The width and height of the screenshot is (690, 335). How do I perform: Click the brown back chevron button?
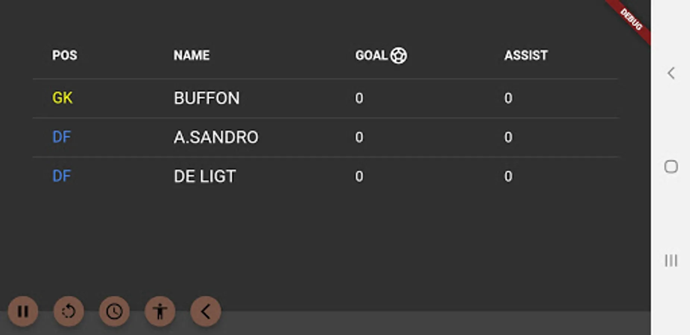pos(205,311)
